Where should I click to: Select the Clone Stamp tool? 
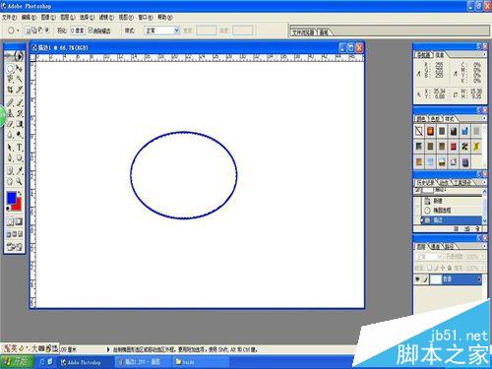[10, 113]
